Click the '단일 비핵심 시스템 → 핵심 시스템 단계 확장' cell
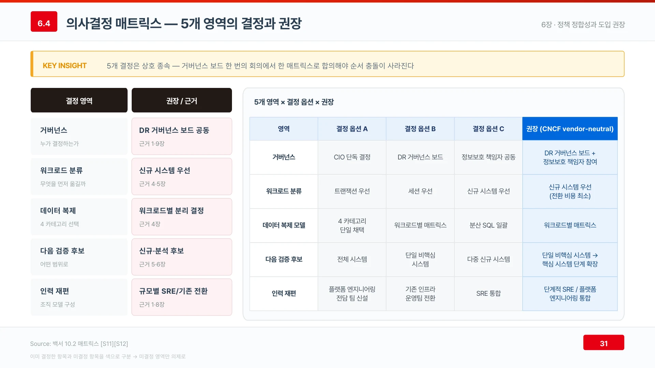655x368 pixels. pyautogui.click(x=570, y=260)
